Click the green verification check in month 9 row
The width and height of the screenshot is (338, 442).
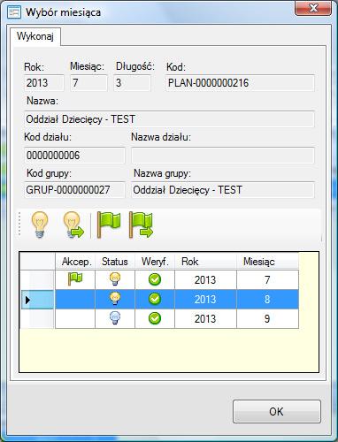pyautogui.click(x=155, y=318)
